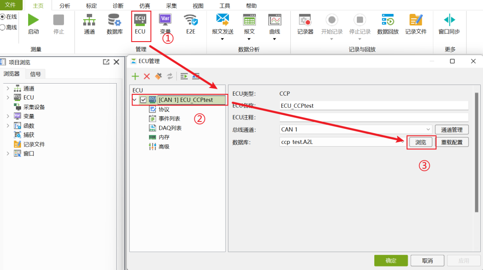The height and width of the screenshot is (270, 483).
Task: Open the 文件 file menu
Action: [11, 5]
